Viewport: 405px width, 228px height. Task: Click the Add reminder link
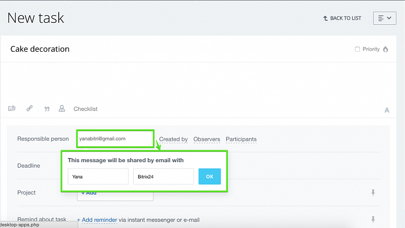99,220
